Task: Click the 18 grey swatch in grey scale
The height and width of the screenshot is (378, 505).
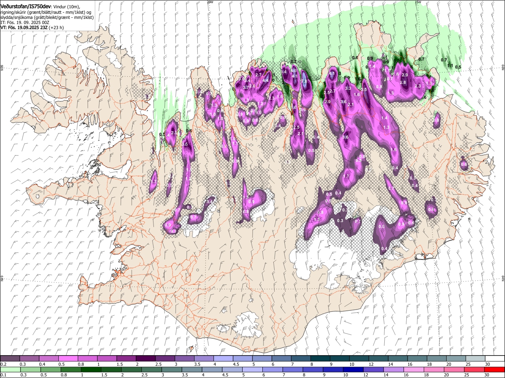Action: coord(437,358)
